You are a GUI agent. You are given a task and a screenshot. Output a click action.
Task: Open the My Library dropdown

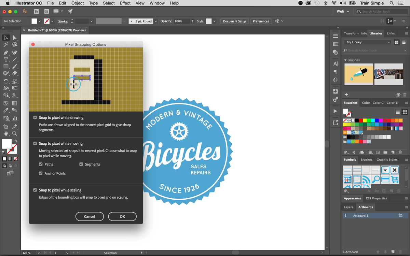[x=367, y=42]
